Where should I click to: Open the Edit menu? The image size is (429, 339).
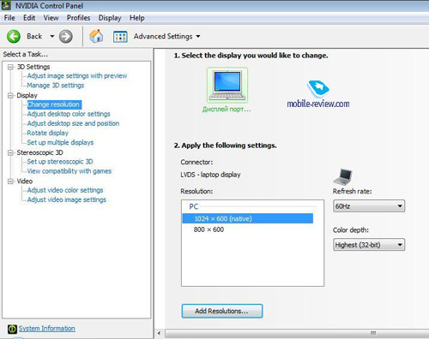(x=29, y=18)
